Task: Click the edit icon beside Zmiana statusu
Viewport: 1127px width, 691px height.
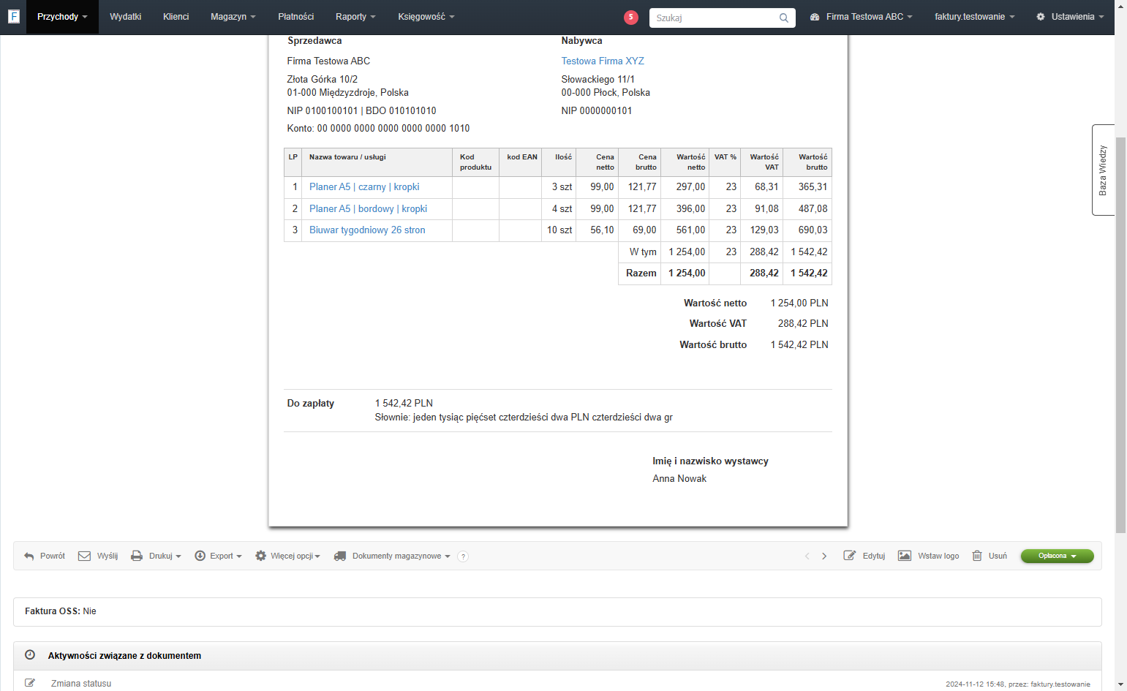Action: click(30, 683)
